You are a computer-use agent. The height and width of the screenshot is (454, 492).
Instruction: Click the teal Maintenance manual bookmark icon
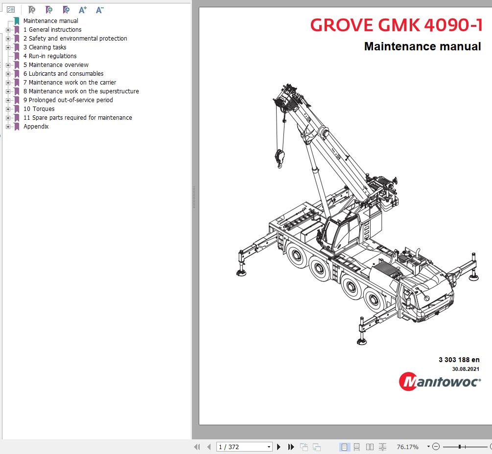pyautogui.click(x=17, y=21)
